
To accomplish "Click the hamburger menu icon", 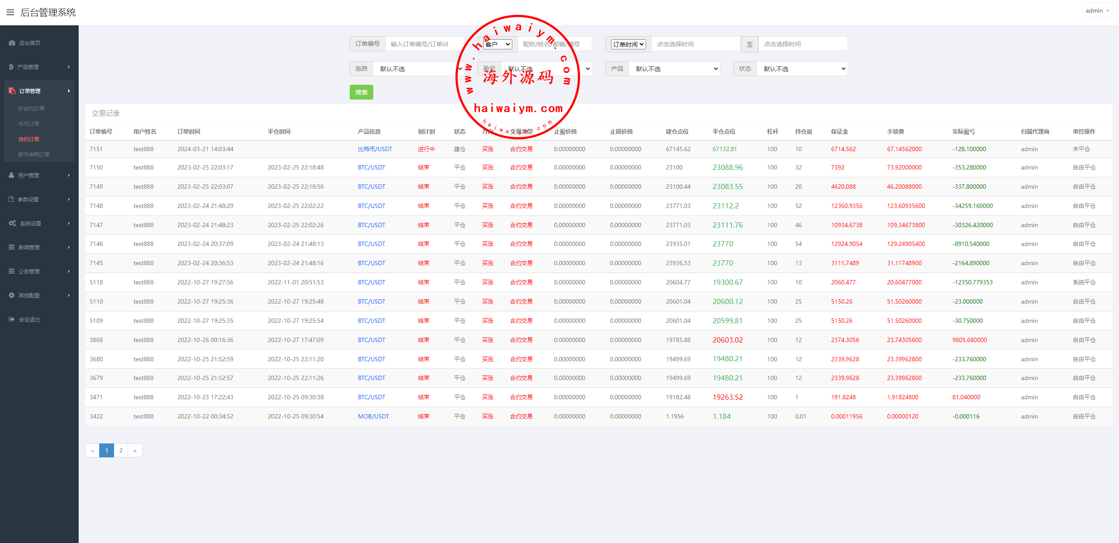I will pos(10,12).
